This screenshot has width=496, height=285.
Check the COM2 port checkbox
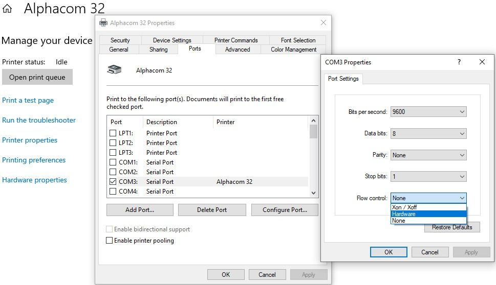(113, 172)
